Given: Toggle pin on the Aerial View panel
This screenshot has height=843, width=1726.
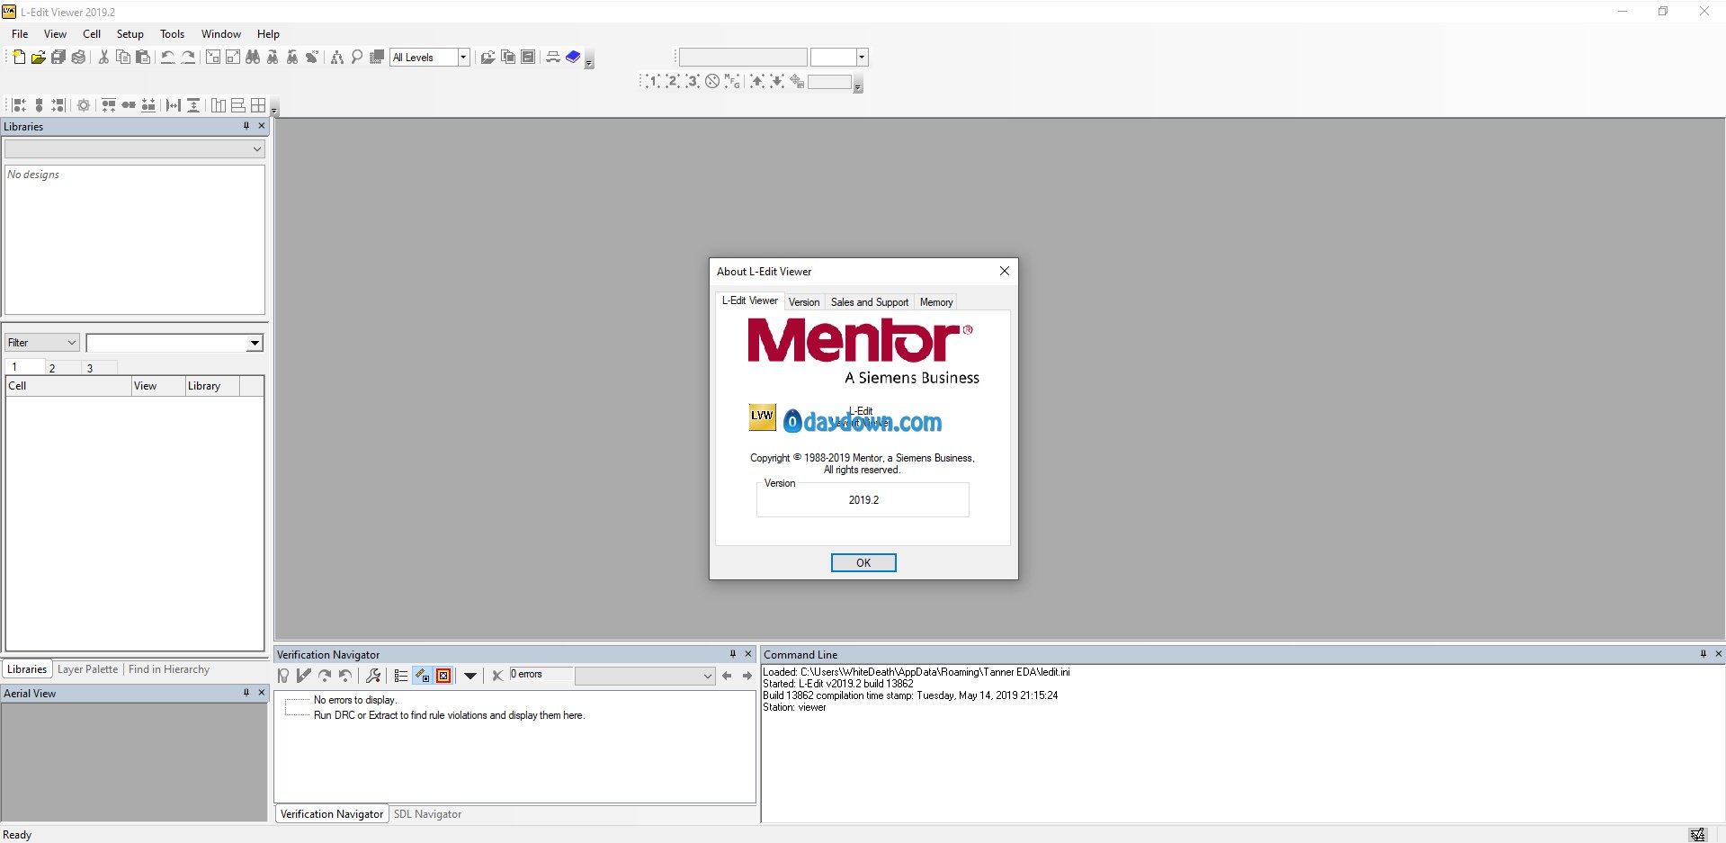Looking at the screenshot, I should click(x=246, y=693).
